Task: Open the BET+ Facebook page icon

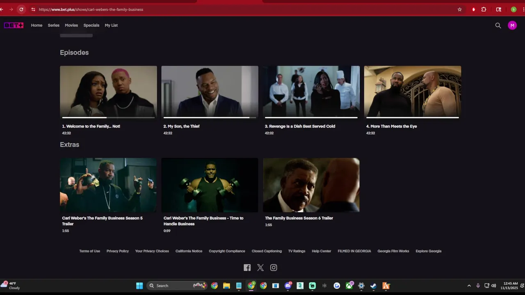Action: tap(247, 268)
